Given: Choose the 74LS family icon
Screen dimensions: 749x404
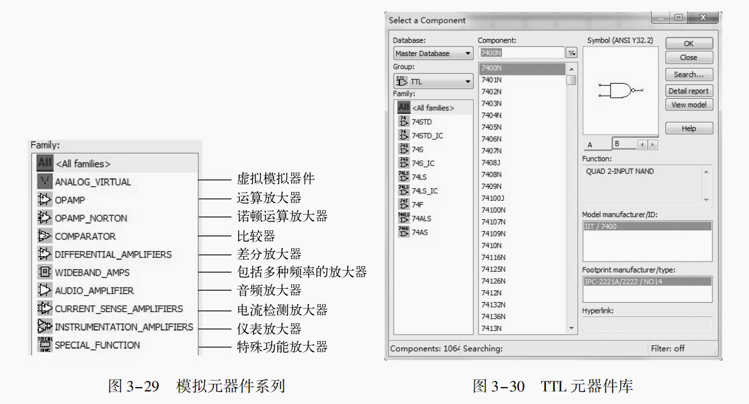Looking at the screenshot, I should [404, 177].
